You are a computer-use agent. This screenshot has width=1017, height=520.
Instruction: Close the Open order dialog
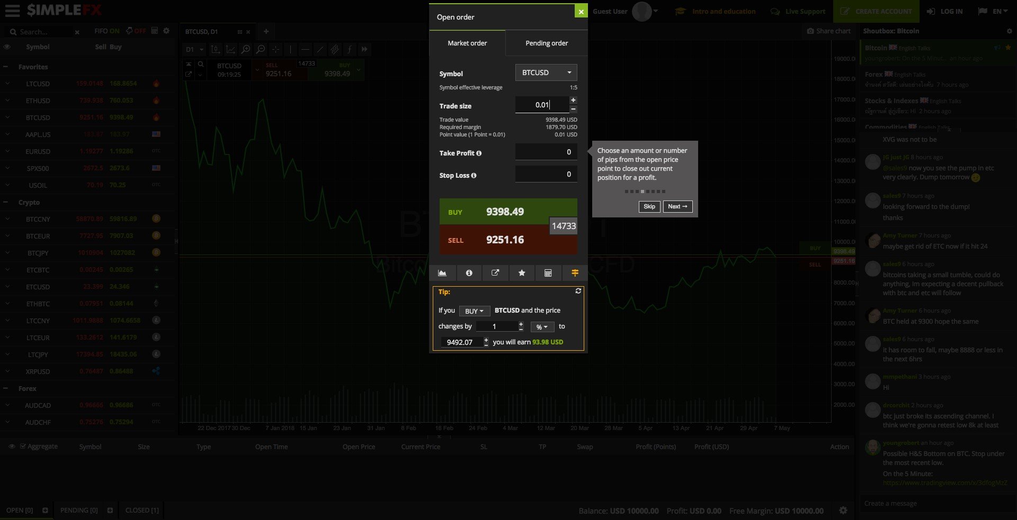[x=581, y=11]
